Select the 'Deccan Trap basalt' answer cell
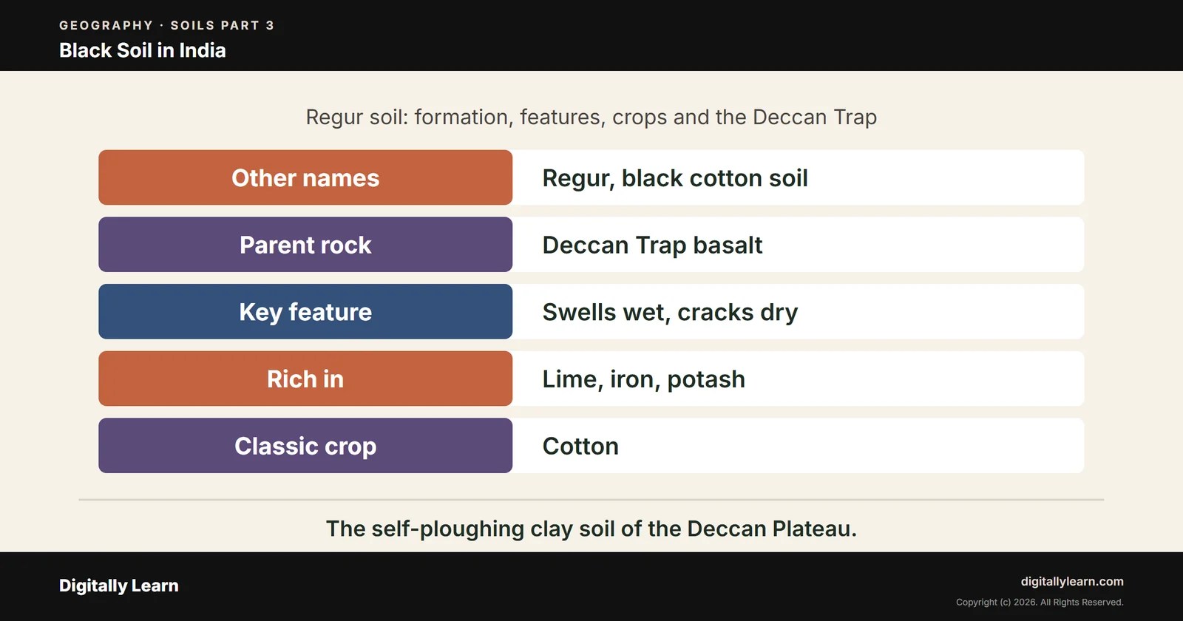The image size is (1183, 621). (x=799, y=245)
